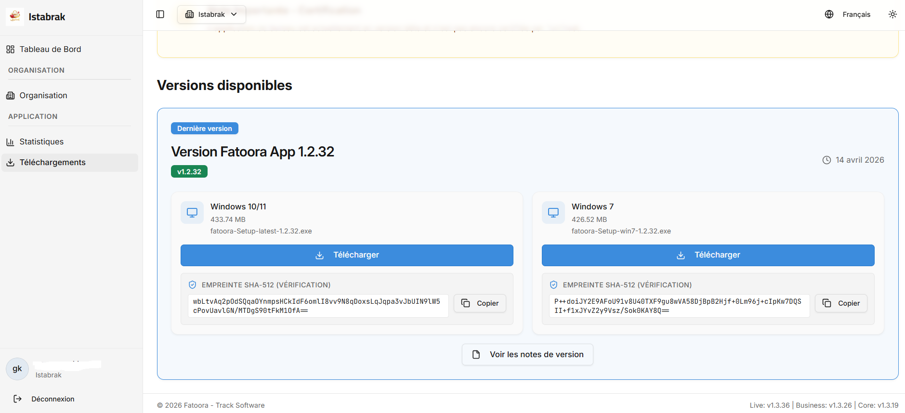
Task: Copy the Windows 7 SHA-512 hash
Action: click(841, 303)
